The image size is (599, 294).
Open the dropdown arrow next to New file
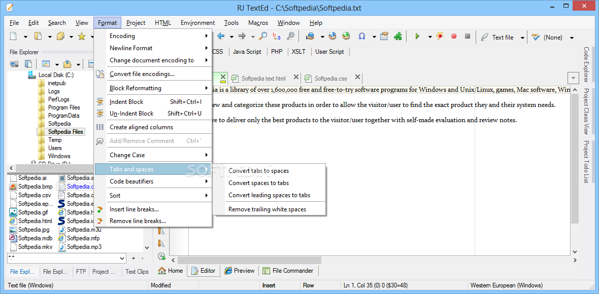(25, 37)
